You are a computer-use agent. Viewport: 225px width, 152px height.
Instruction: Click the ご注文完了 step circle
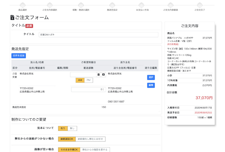(200, 5)
